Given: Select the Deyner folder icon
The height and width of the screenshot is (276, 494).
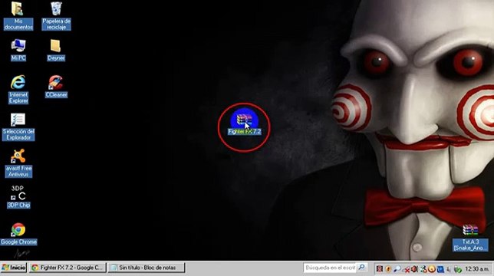Looking at the screenshot, I should click(x=56, y=50).
